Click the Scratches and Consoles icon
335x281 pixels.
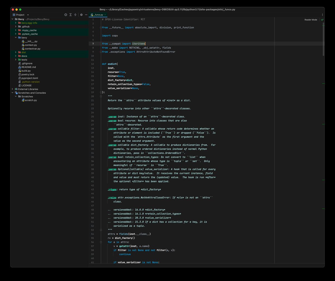coord(16,93)
